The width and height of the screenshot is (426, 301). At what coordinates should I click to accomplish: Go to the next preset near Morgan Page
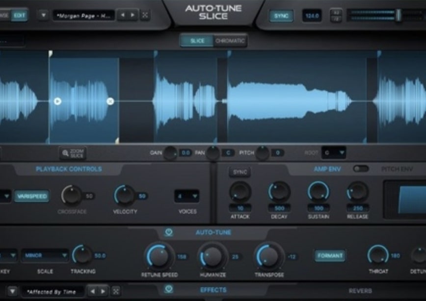click(133, 15)
